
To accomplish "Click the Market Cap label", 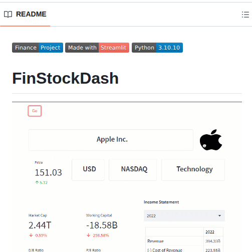I will coord(38,215).
